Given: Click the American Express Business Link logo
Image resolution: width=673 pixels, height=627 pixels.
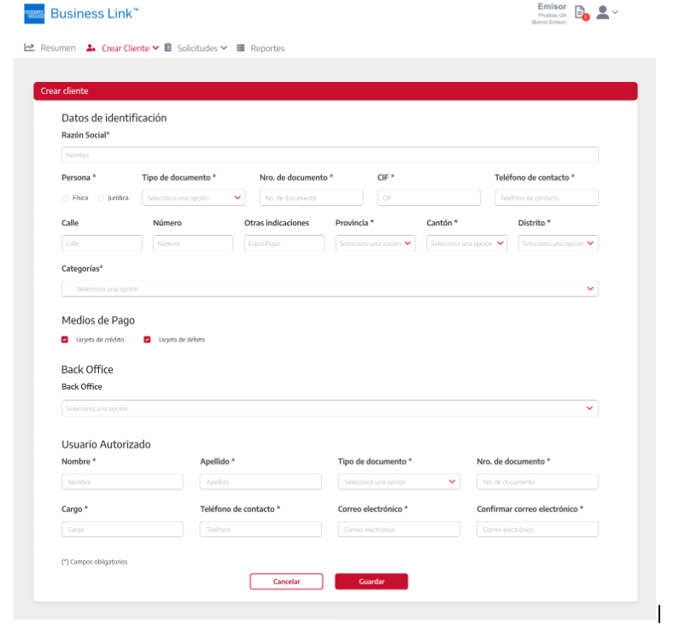Looking at the screenshot, I should pos(34,14).
